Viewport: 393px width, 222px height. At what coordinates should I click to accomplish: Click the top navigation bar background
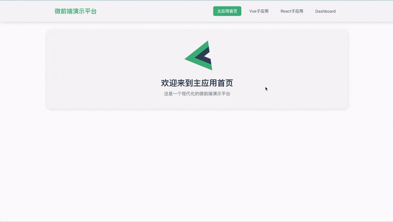point(157,11)
